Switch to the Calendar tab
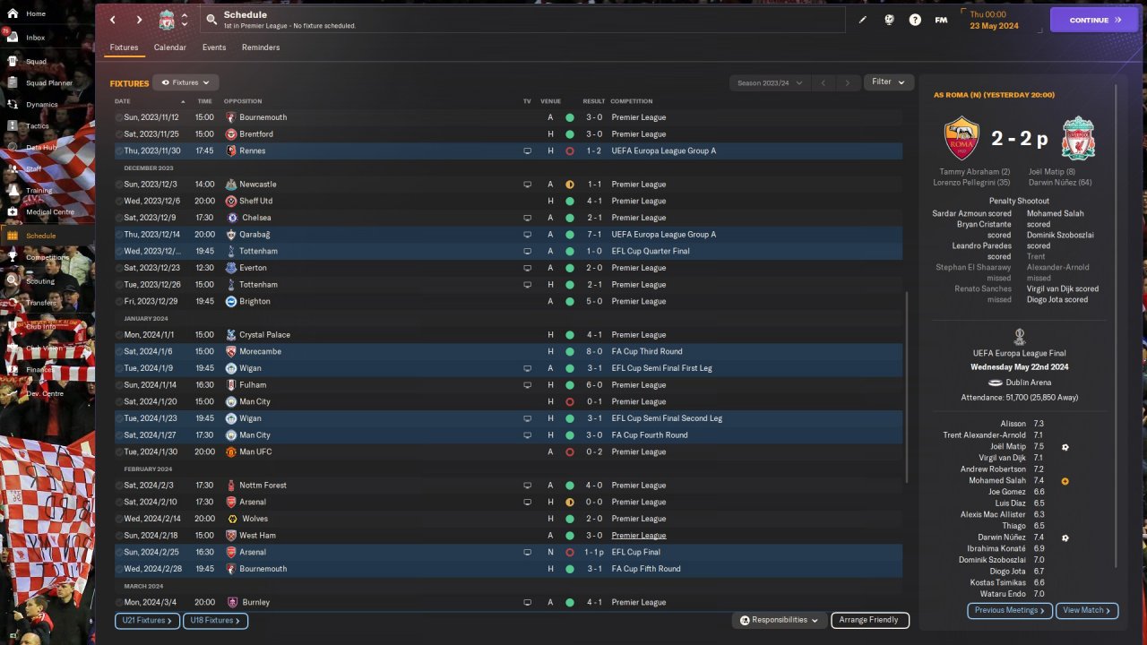The image size is (1147, 645). (x=170, y=47)
